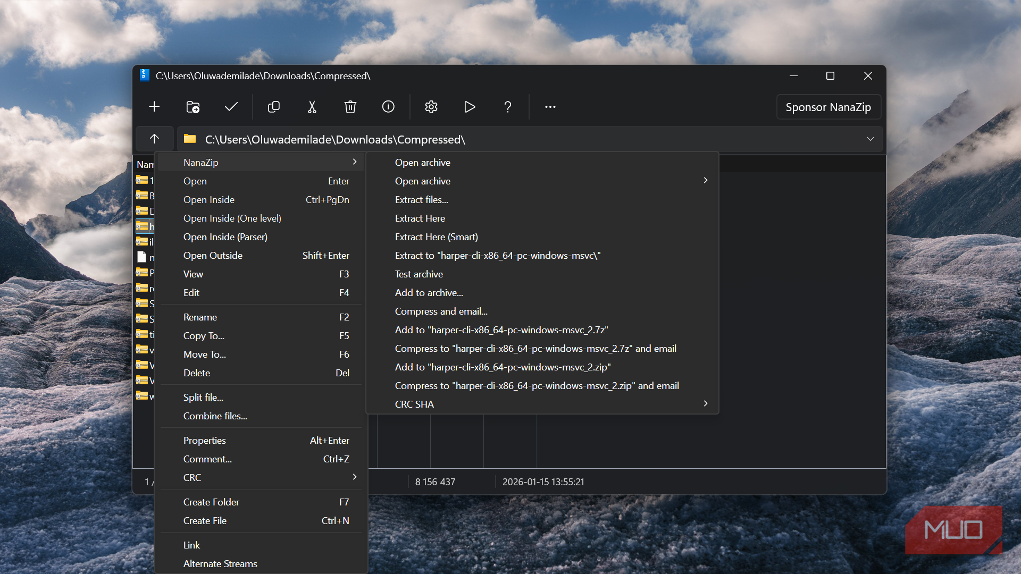Image resolution: width=1021 pixels, height=574 pixels.
Task: Select Extract files... from submenu
Action: [x=542, y=200]
